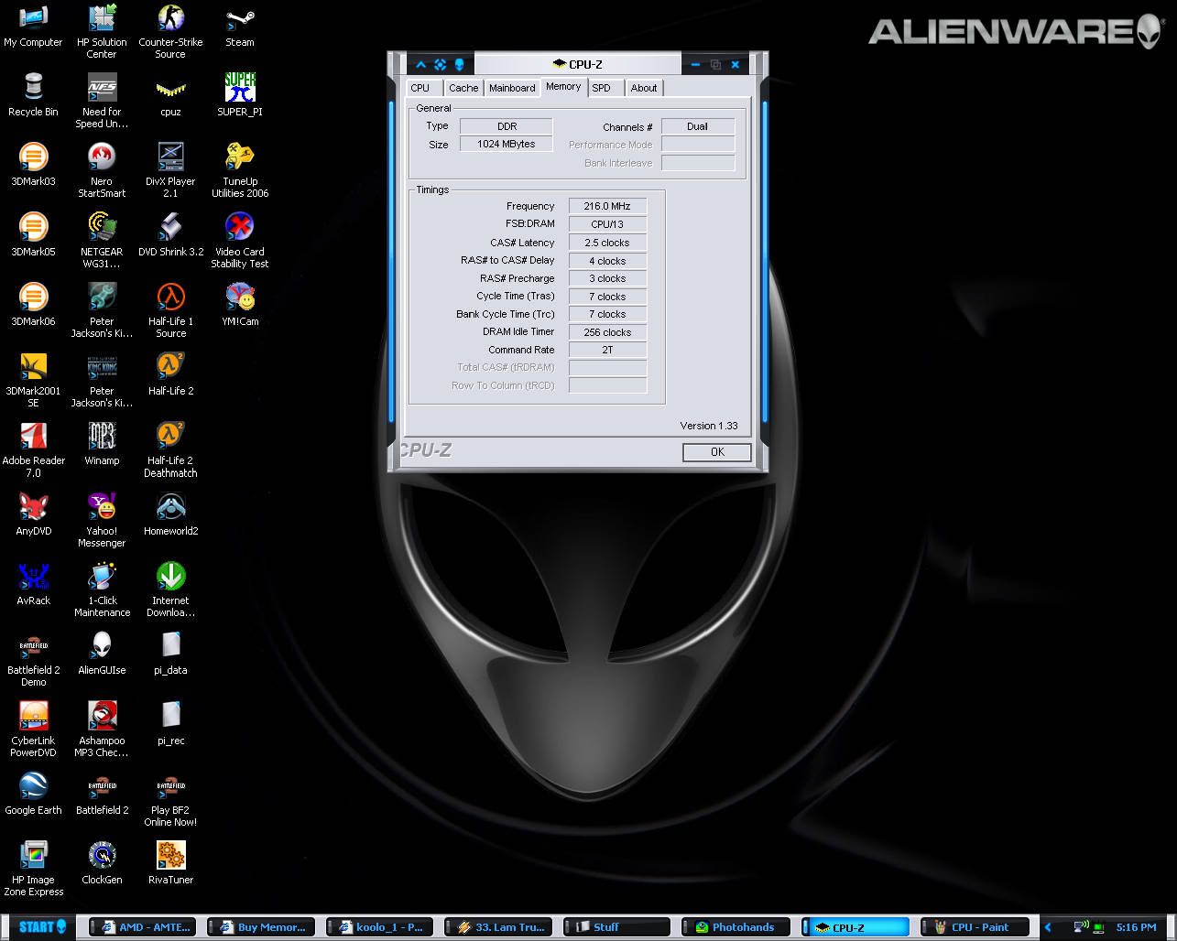The width and height of the screenshot is (1177, 941).
Task: Open Yahoo! Messenger
Action: [x=102, y=521]
